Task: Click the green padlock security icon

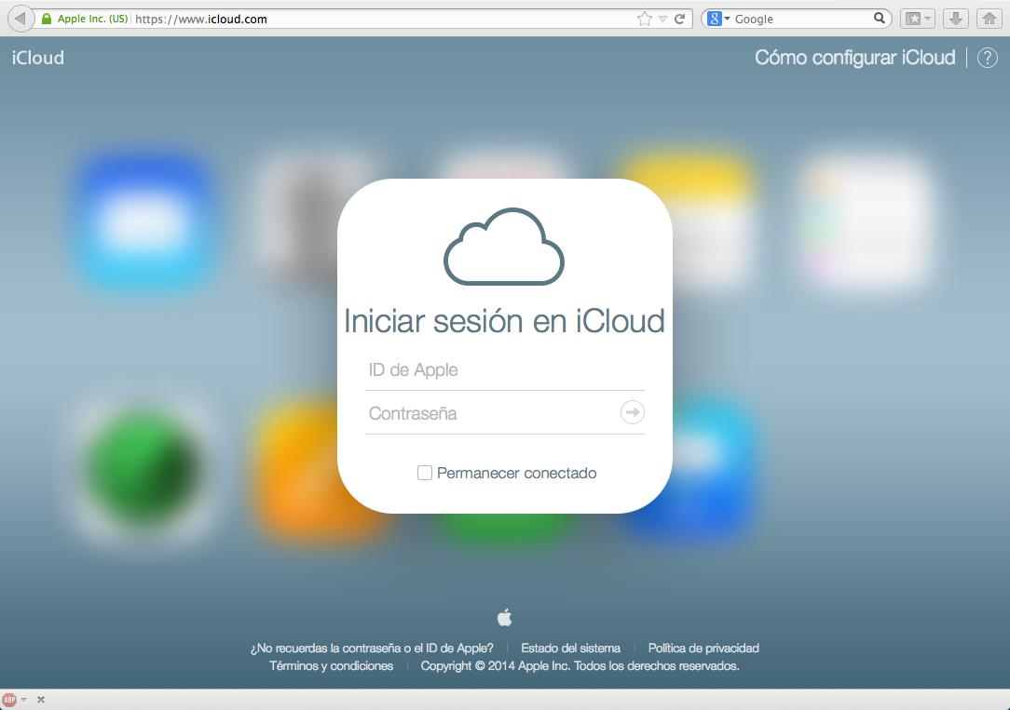Action: click(47, 19)
